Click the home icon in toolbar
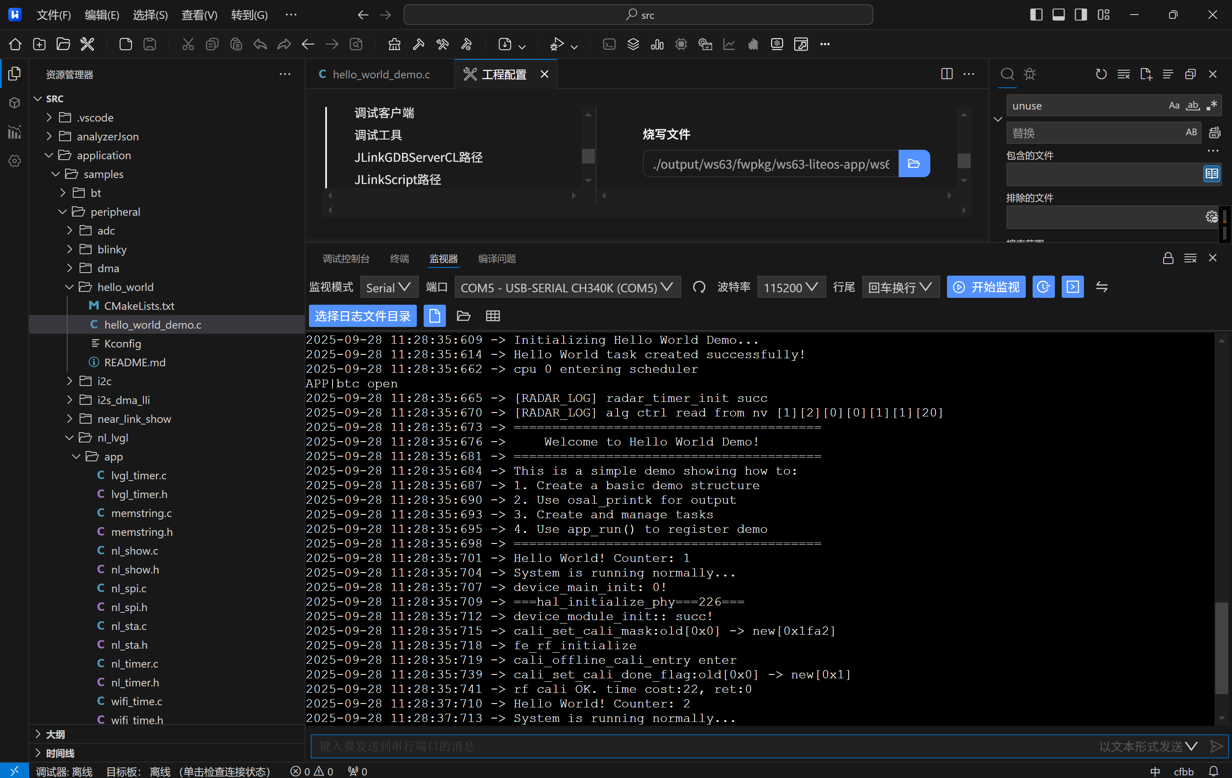The width and height of the screenshot is (1232, 778). 15,45
